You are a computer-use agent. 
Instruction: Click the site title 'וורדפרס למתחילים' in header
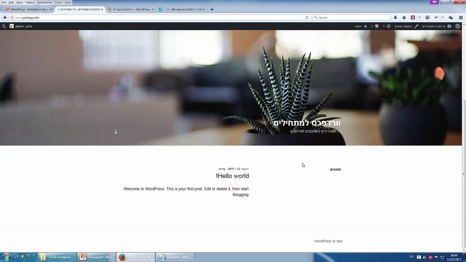(x=307, y=123)
